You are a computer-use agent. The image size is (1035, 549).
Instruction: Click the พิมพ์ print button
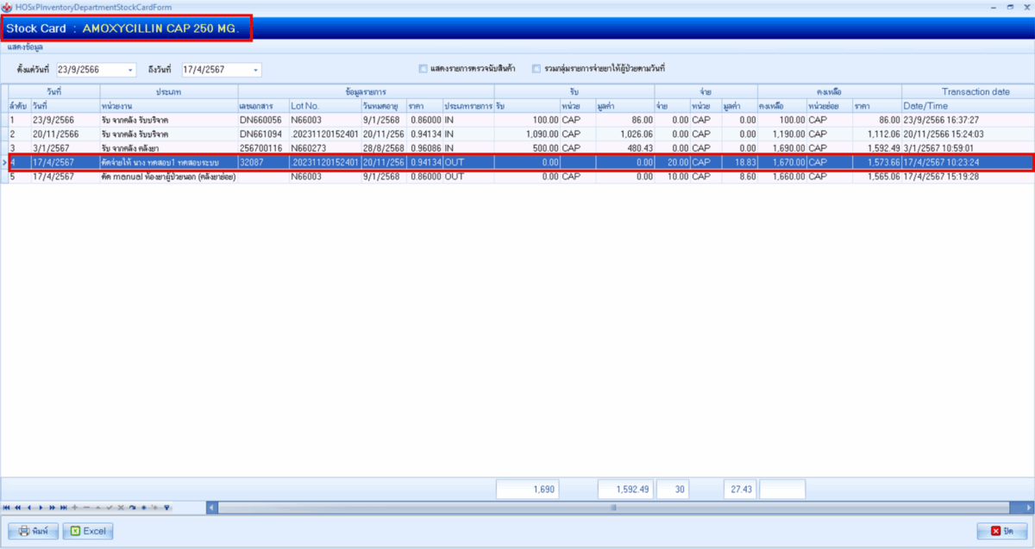33,531
